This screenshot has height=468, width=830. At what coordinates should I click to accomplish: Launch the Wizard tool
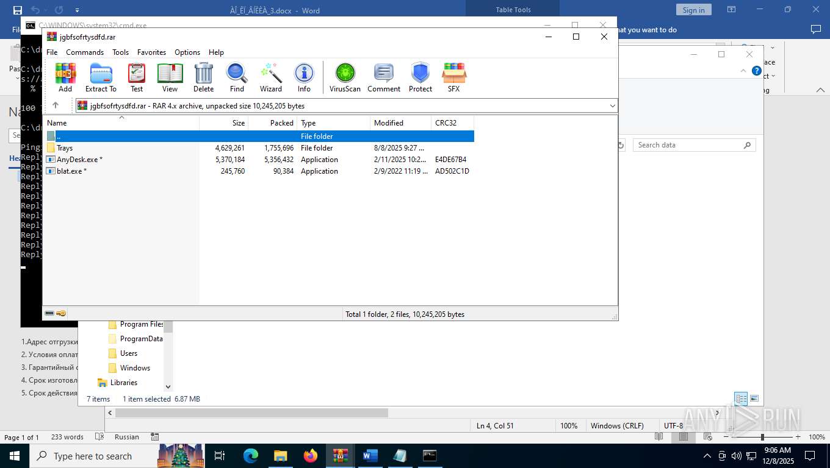[270, 77]
